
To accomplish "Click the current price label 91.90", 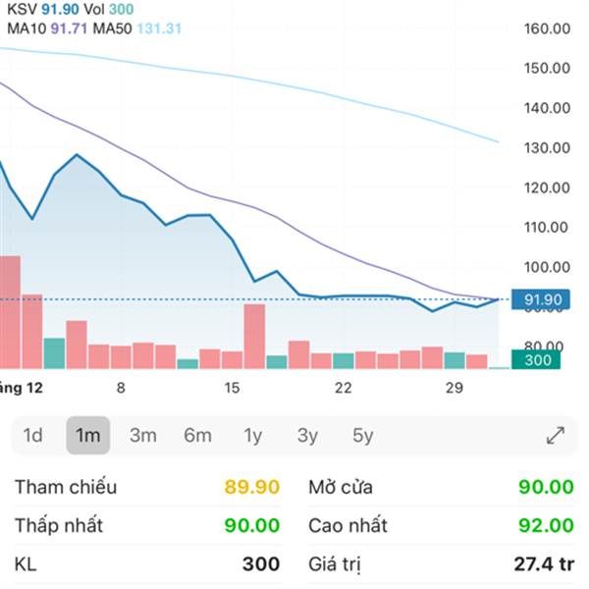I will pos(543,300).
